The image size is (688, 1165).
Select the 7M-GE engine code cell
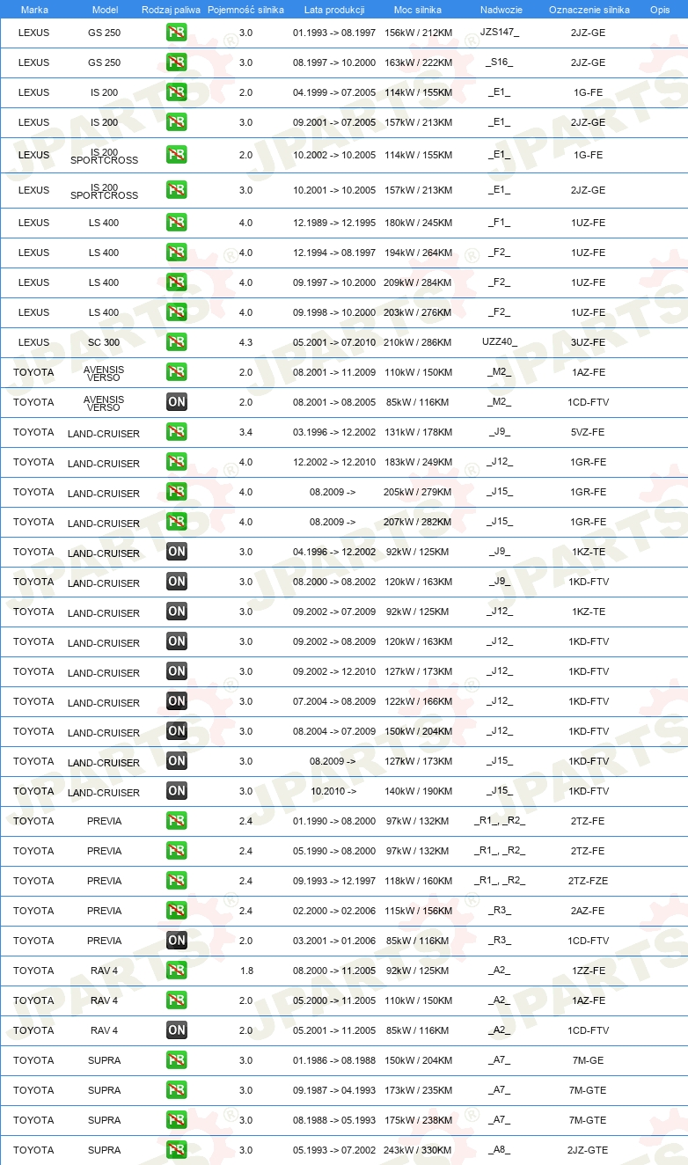[588, 1060]
